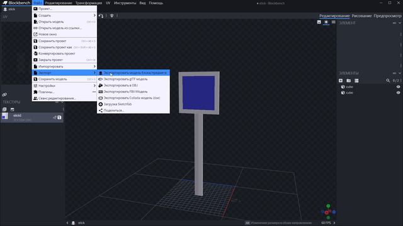Click the 60 FPS counter in status bar
The height and width of the screenshot is (226, 403).
[326, 223]
